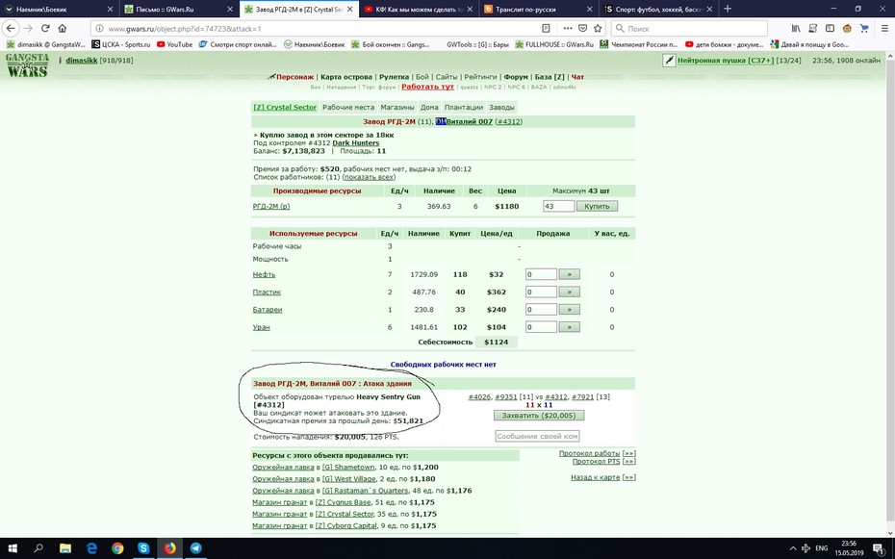Click the показать всех workers link
This screenshot has height=559, width=895.
[x=369, y=177]
